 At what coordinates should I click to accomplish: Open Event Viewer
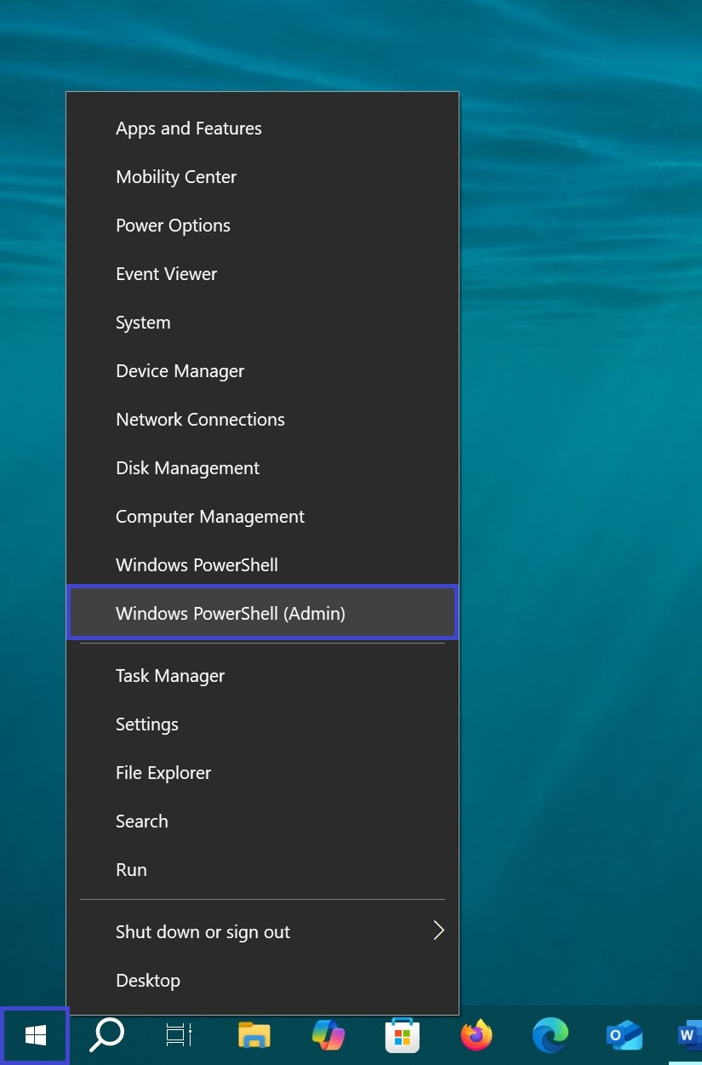coord(263,274)
